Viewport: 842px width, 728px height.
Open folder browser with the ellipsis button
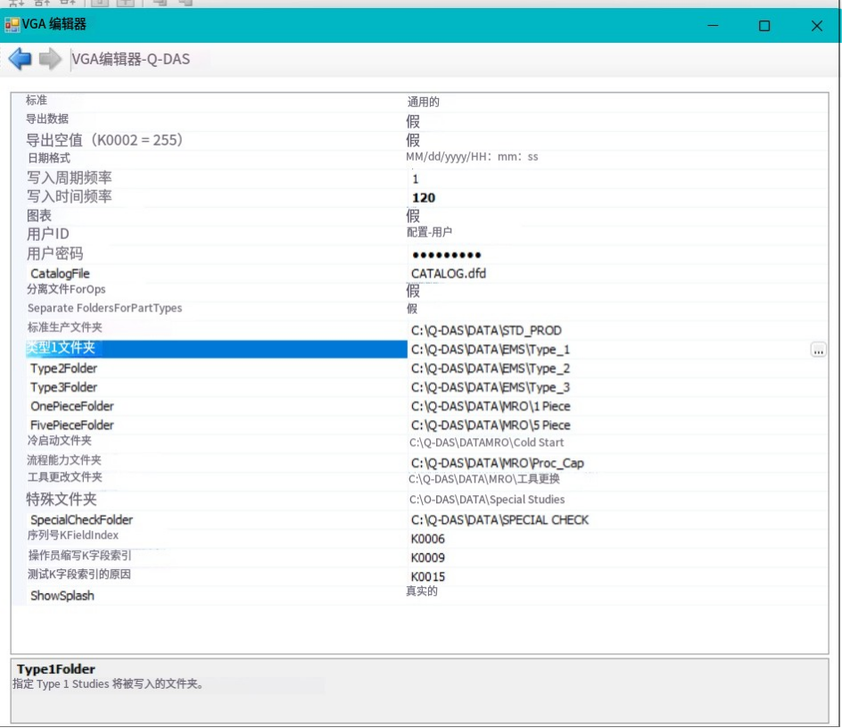tap(818, 351)
